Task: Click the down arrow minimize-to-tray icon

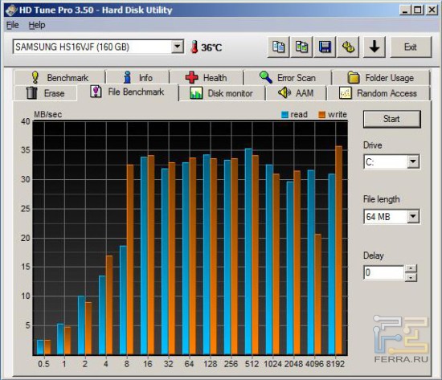Action: (374, 47)
